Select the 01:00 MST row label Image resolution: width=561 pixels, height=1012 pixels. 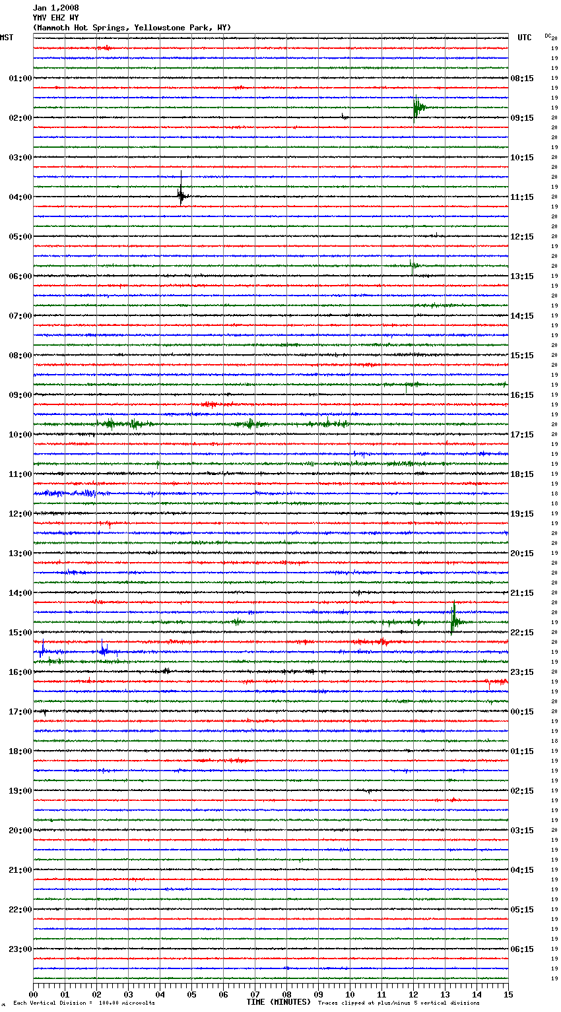20,79
